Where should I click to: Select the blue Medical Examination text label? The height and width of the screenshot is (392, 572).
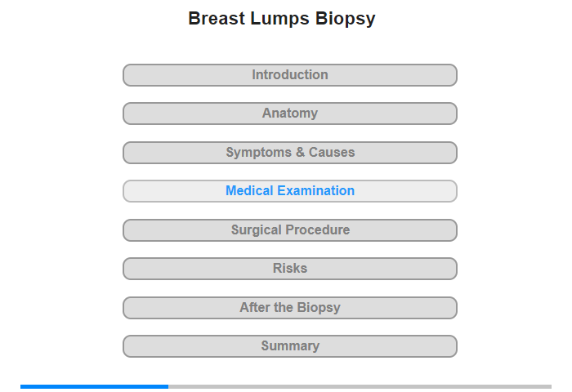(290, 191)
